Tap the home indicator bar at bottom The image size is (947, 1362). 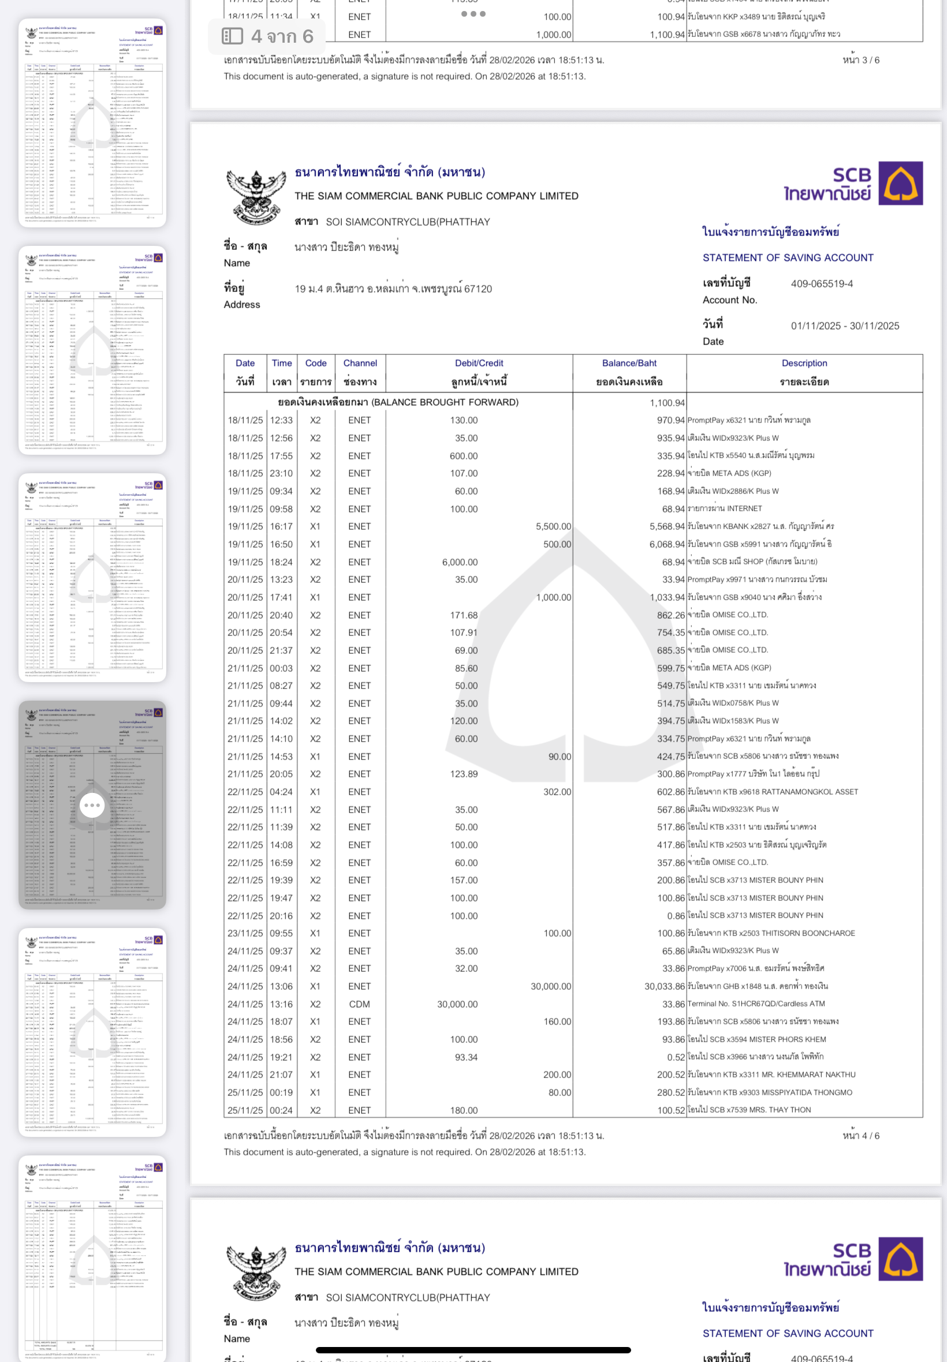[x=473, y=1350]
